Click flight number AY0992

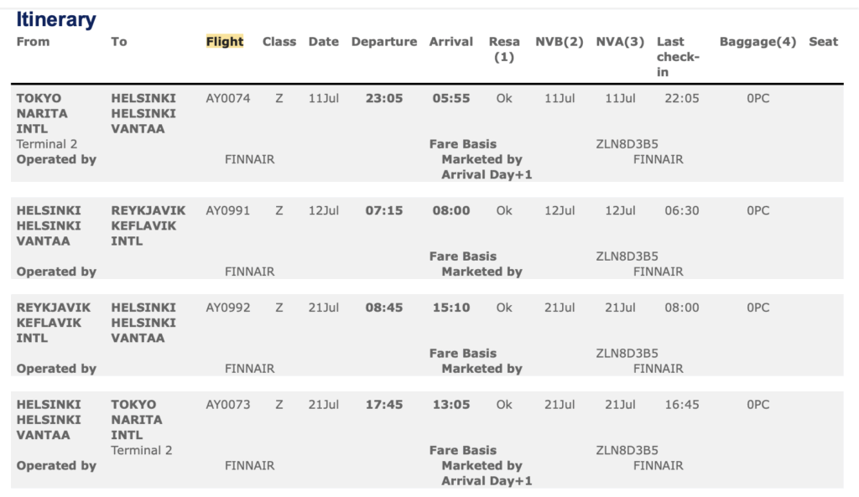pyautogui.click(x=228, y=308)
